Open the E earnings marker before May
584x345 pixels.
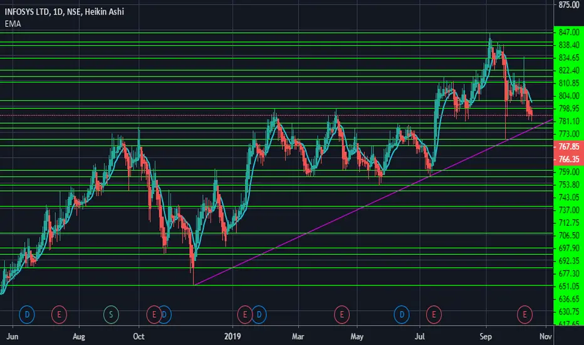click(x=342, y=314)
